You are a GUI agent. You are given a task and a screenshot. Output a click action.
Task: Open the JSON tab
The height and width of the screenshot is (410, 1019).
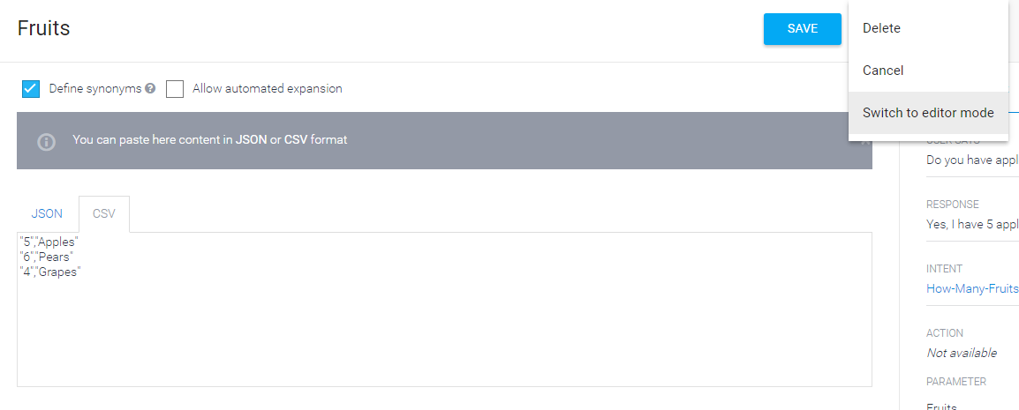click(47, 213)
